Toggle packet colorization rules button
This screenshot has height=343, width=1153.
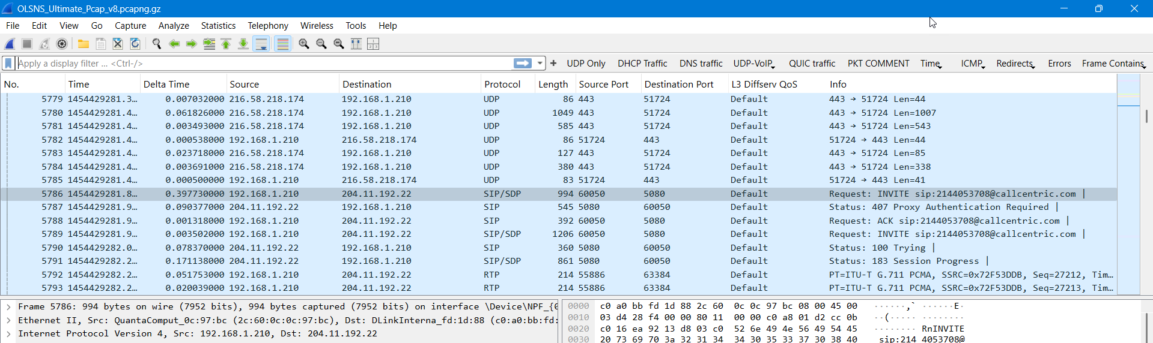pyautogui.click(x=282, y=44)
